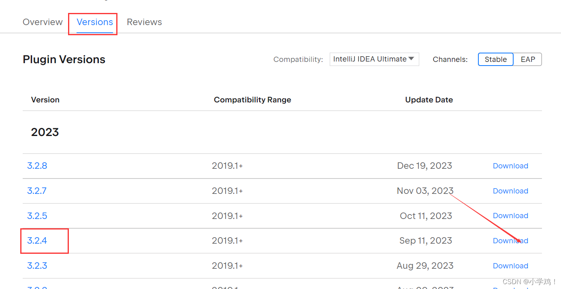Open version 3.2.7 details
561x289 pixels.
tap(37, 191)
